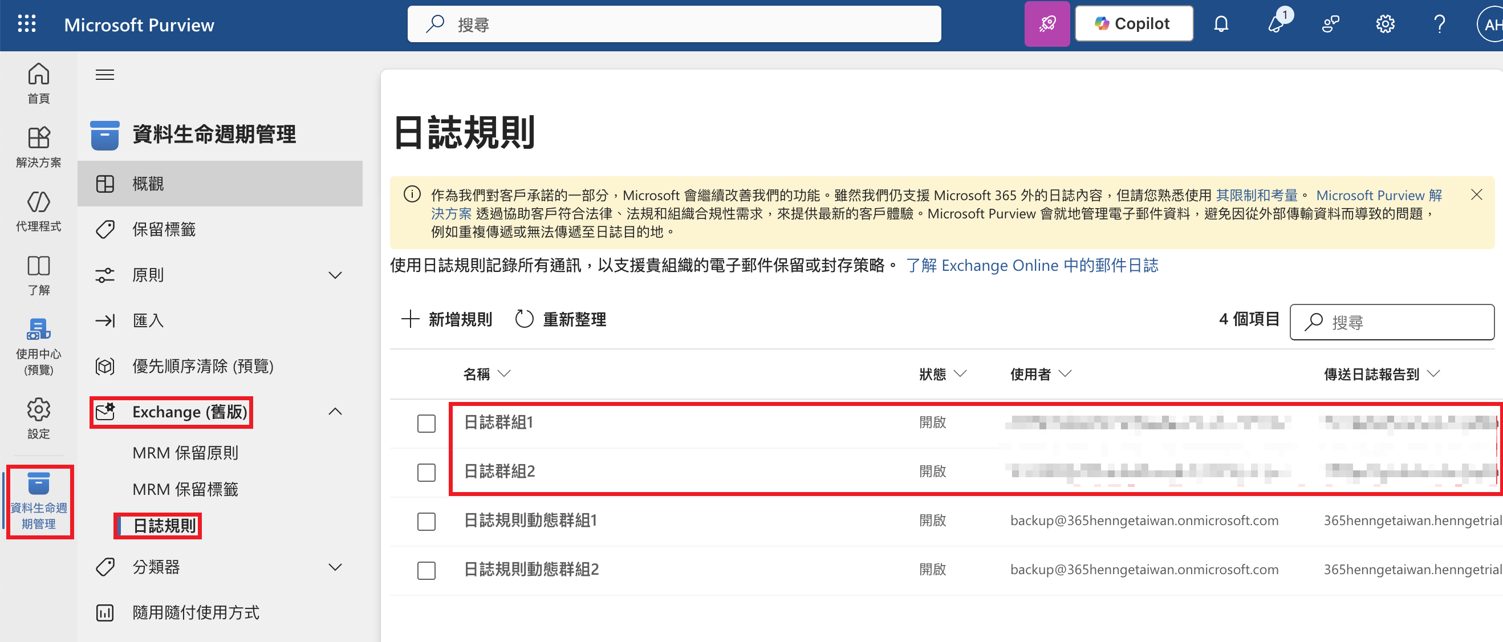Open the settings gear in top bar

[x=1385, y=24]
